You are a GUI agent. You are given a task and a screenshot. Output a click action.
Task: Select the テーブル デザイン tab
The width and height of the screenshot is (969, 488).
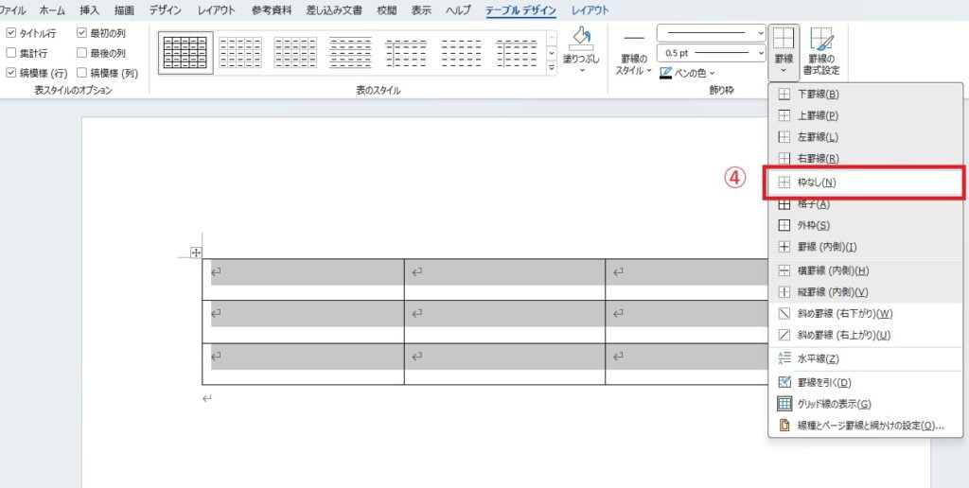[520, 9]
